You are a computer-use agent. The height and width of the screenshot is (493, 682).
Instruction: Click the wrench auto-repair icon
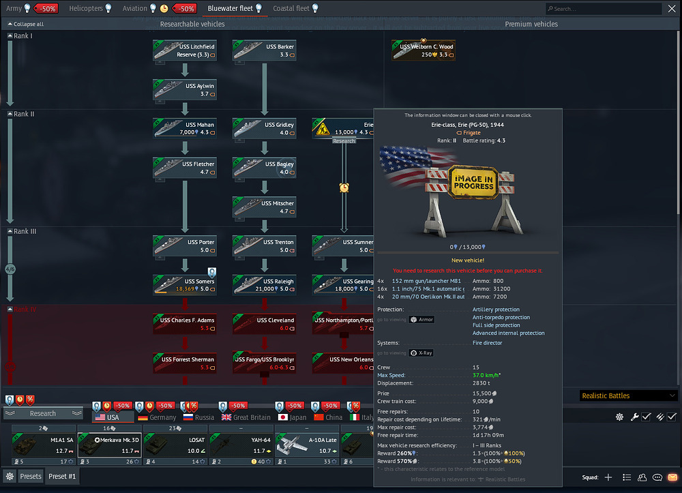pos(634,417)
